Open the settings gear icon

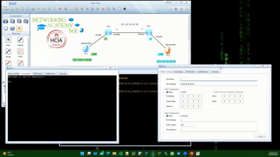(x=182, y=9)
